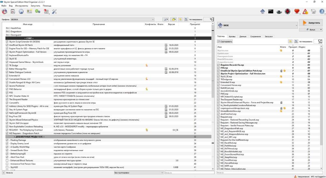Sort plugins by Индекс column header
The width and height of the screenshot is (326, 178).
coord(302,47)
